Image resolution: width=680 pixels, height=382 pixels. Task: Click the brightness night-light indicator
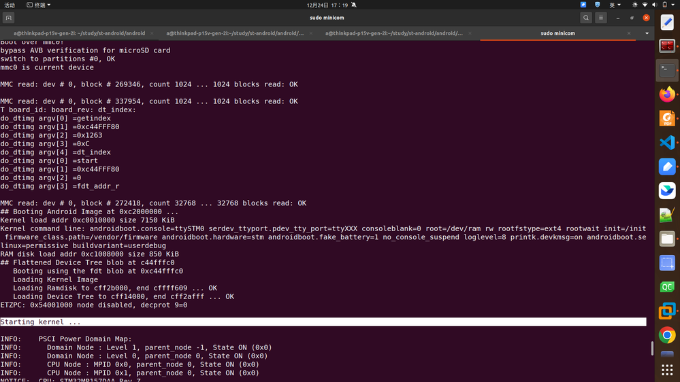(x=635, y=5)
